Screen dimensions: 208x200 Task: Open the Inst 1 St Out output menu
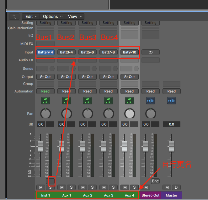[45, 77]
